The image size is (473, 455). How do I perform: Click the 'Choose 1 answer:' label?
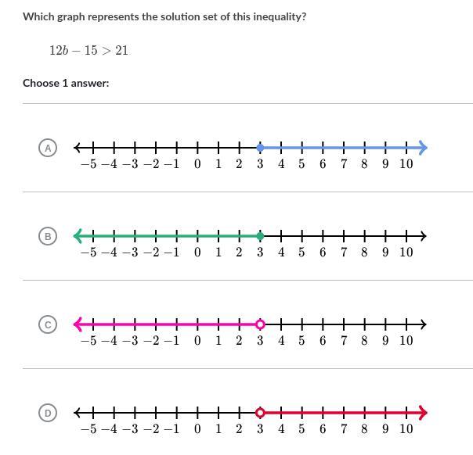click(x=66, y=83)
